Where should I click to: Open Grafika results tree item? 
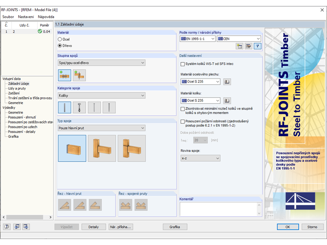[x=13, y=136]
